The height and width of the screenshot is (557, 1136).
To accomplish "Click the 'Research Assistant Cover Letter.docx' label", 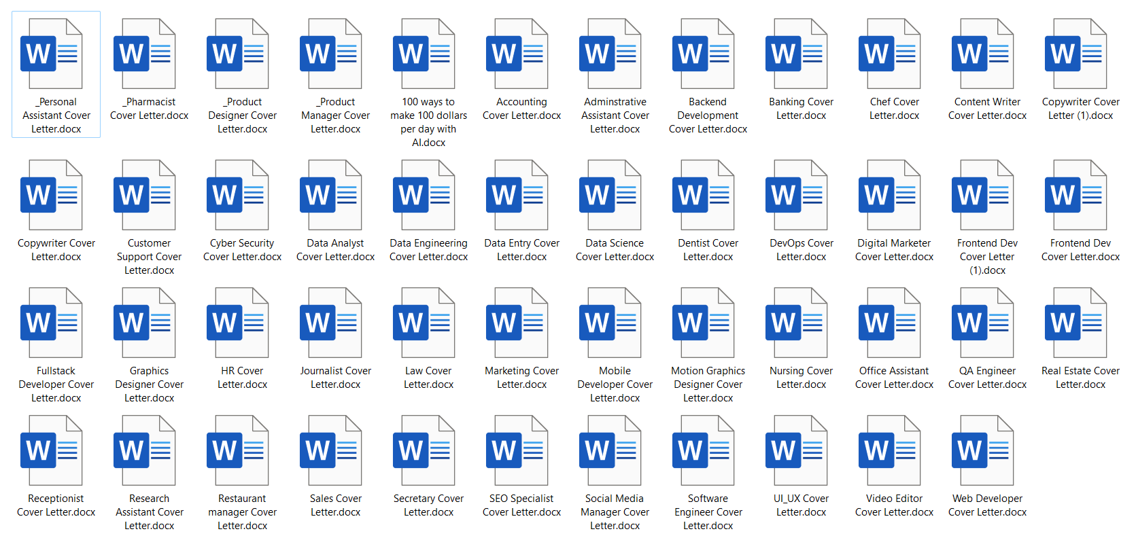I will pyautogui.click(x=150, y=512).
